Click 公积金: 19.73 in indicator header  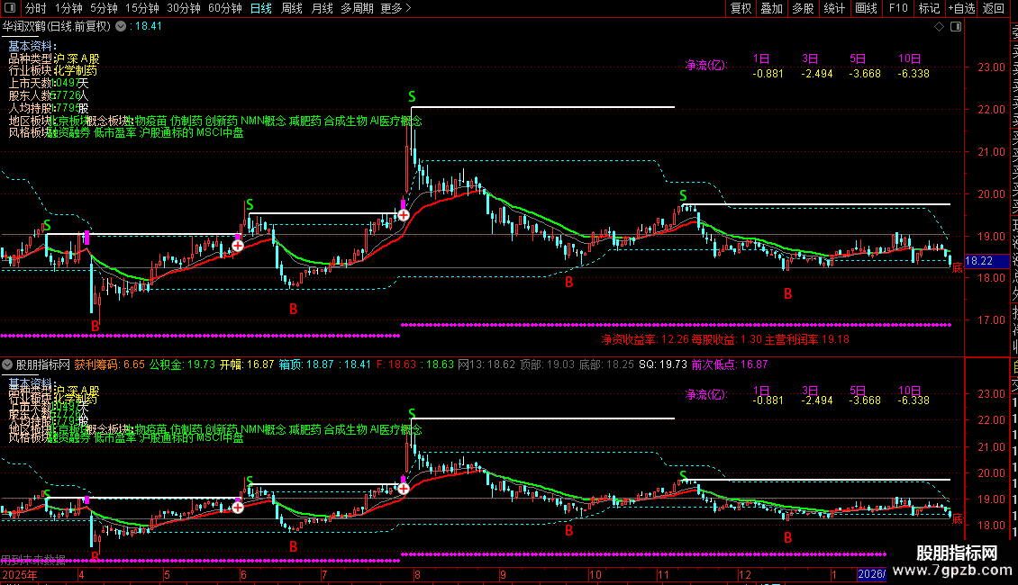[x=182, y=364]
